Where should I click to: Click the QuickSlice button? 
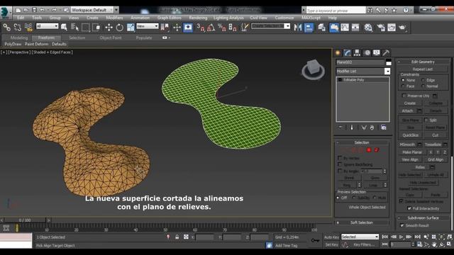(410, 135)
